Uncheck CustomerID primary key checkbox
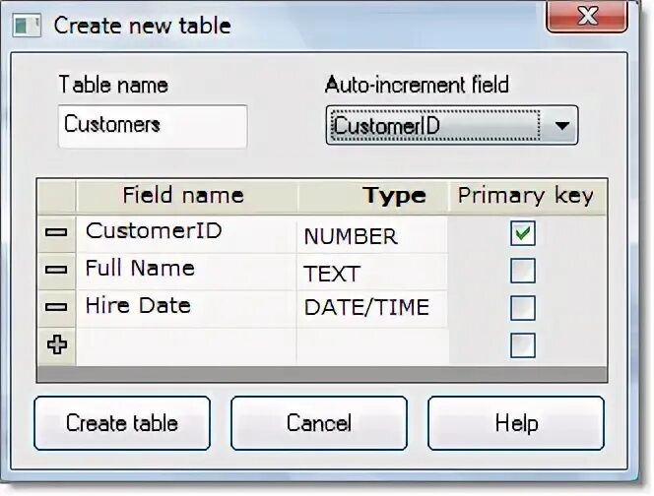 click(523, 234)
